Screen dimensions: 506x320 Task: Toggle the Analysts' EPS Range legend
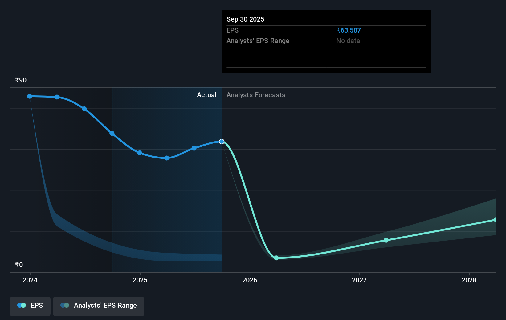point(98,306)
